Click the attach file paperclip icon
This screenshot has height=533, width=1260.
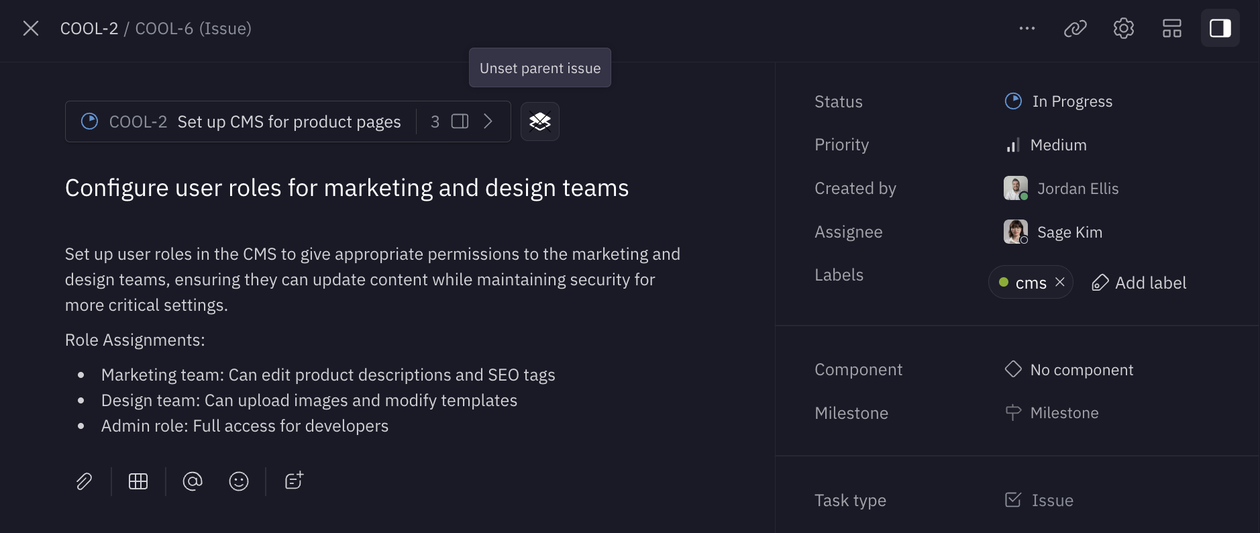click(84, 481)
